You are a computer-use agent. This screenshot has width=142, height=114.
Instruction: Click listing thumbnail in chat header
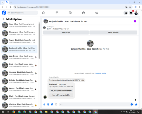coord(46,21)
